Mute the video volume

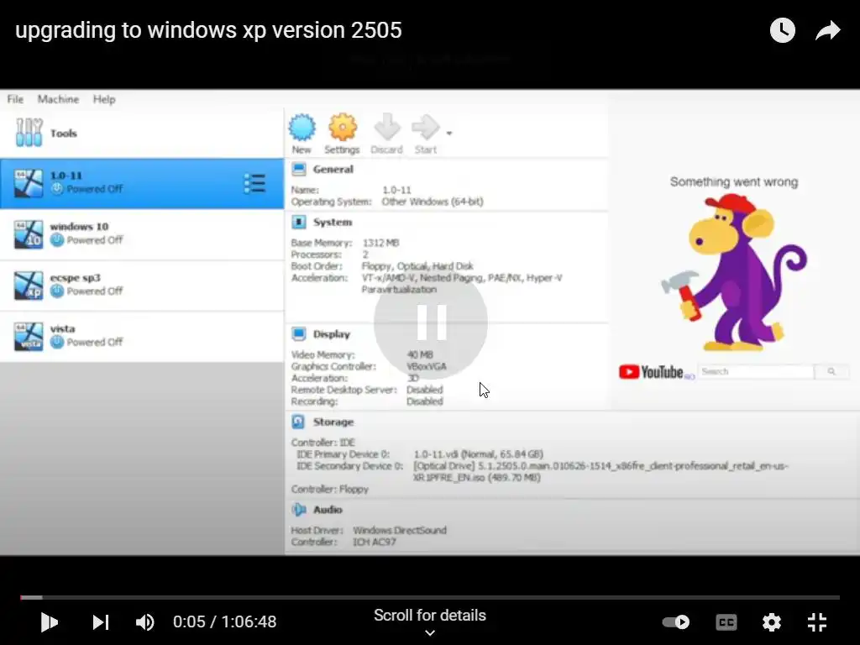click(x=145, y=622)
